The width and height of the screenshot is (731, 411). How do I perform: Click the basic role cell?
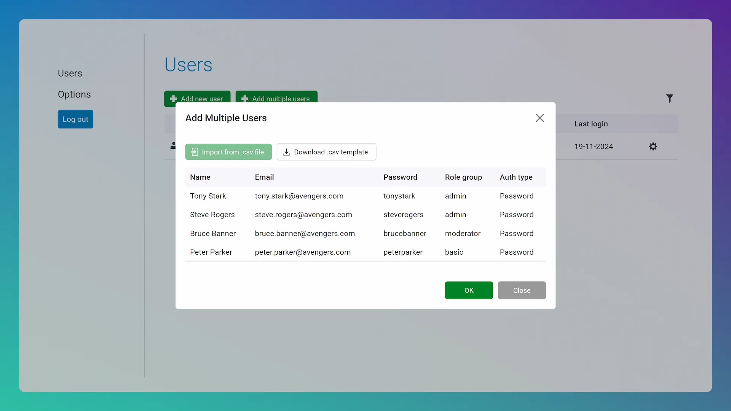[x=454, y=252]
